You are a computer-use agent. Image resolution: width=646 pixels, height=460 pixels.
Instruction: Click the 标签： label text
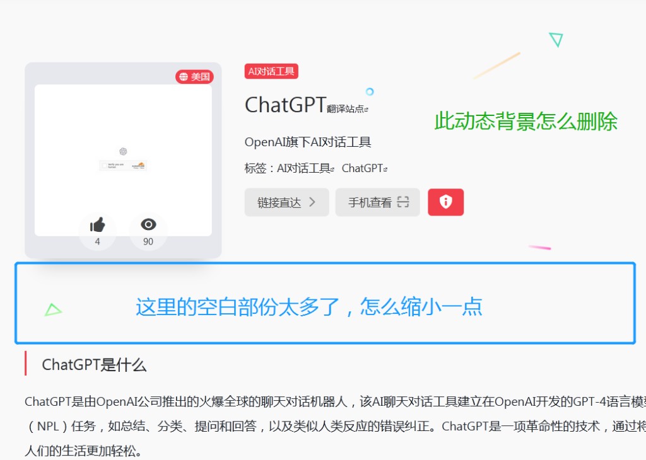[x=259, y=168]
